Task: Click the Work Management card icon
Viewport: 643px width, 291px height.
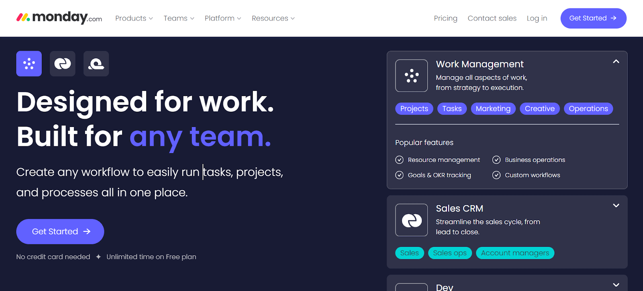Action: (412, 76)
